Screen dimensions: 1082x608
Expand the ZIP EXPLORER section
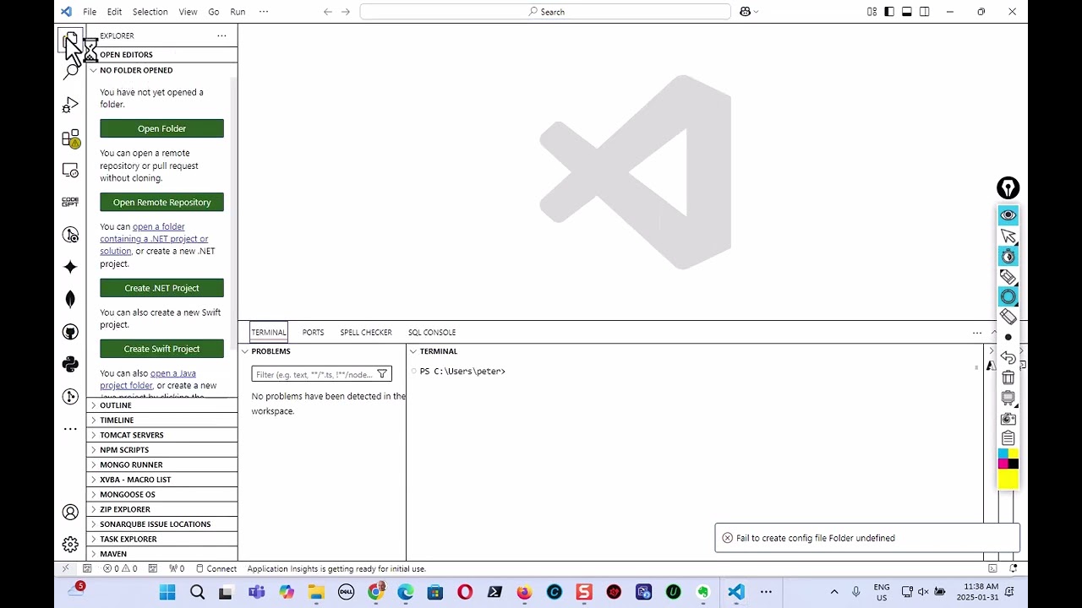161,509
